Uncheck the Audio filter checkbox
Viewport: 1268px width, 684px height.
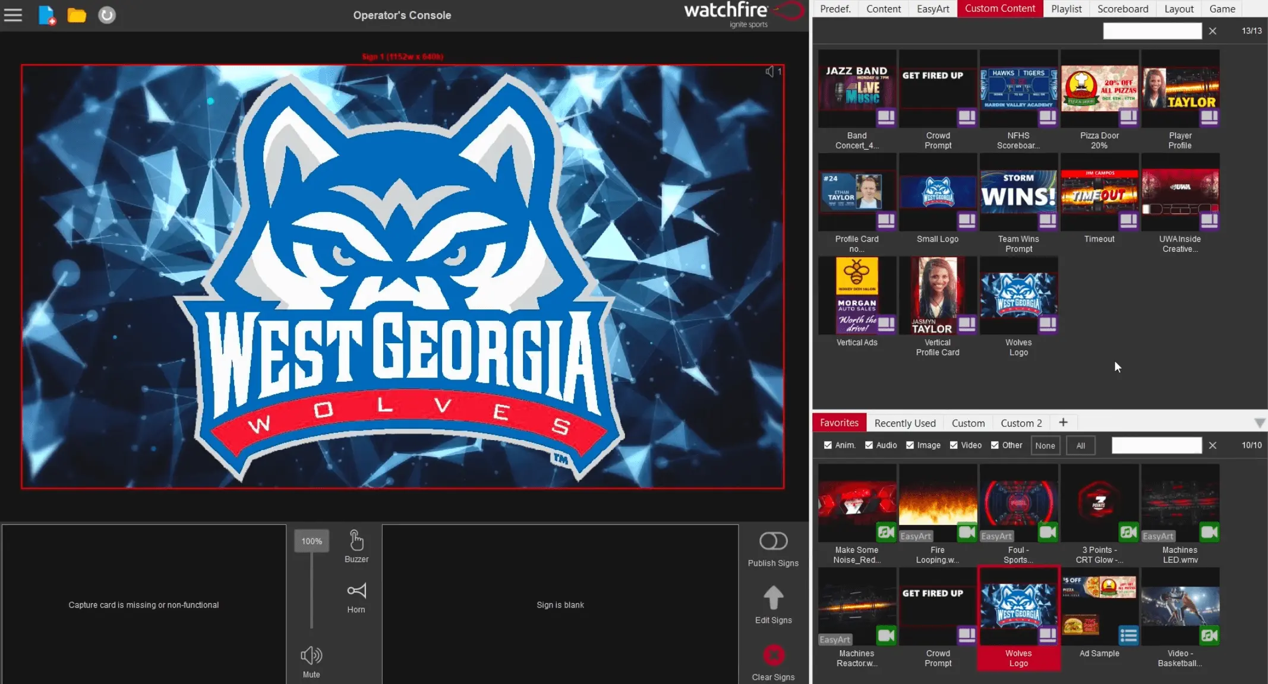(869, 445)
